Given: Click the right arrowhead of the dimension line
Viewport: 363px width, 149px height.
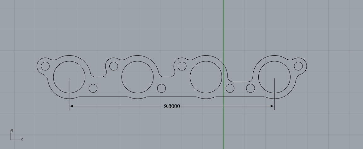Looking at the screenshot, I should 272,106.
